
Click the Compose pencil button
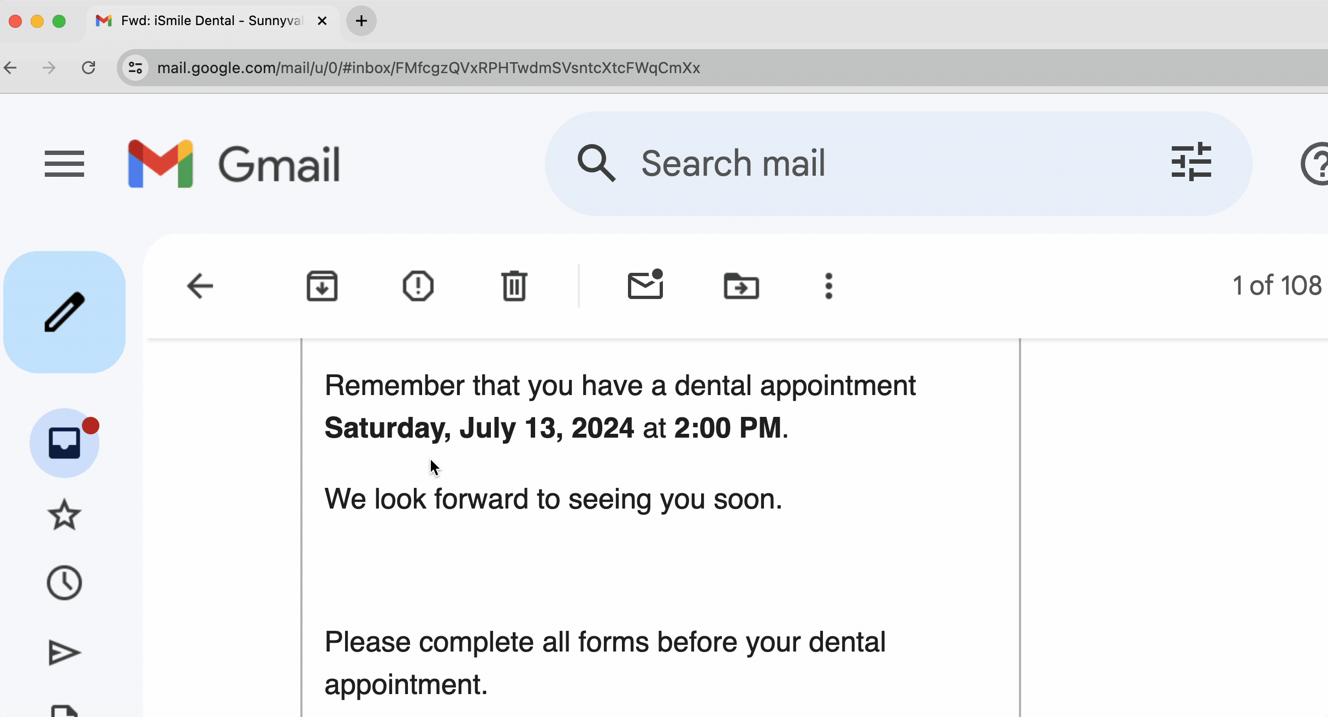point(64,312)
